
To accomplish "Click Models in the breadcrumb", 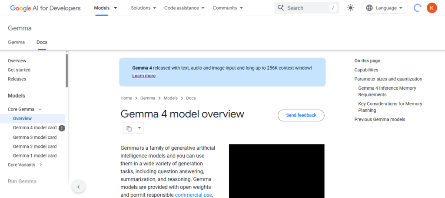I will pyautogui.click(x=170, y=98).
